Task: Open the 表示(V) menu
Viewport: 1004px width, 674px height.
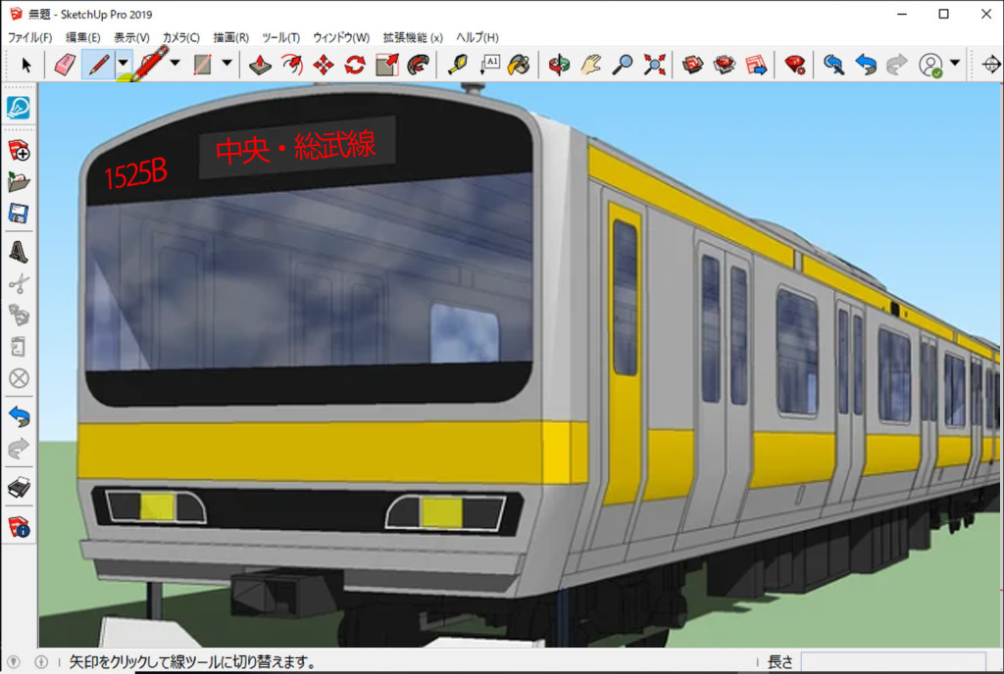Action: coord(132,38)
